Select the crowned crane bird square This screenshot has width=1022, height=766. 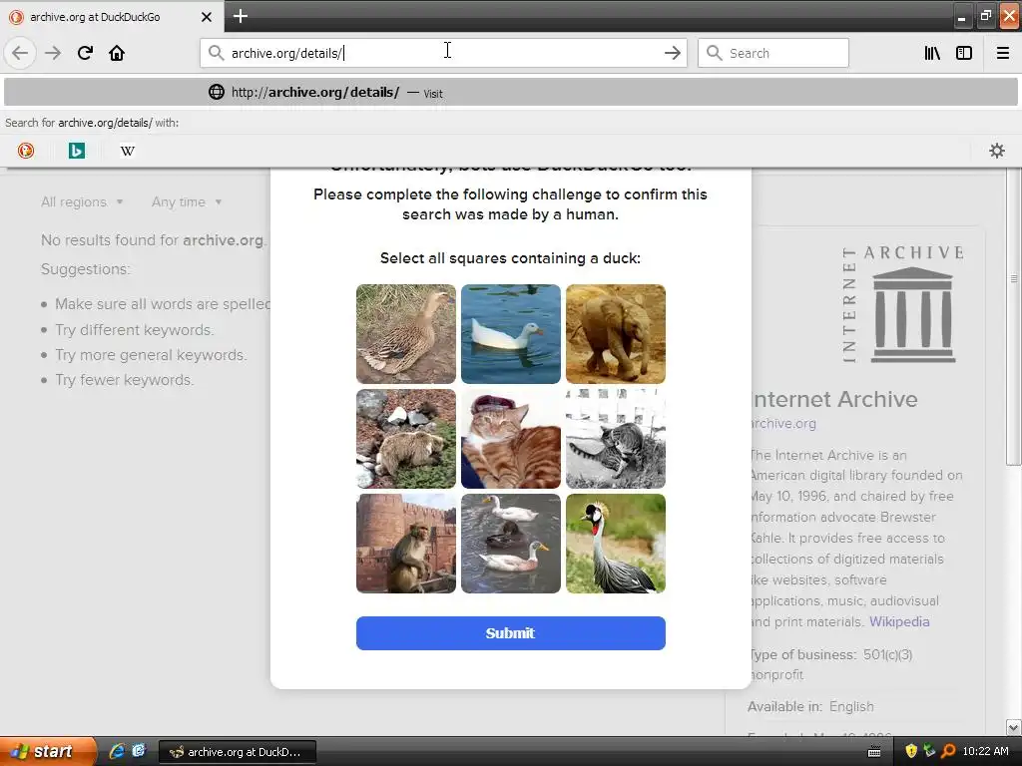click(616, 544)
